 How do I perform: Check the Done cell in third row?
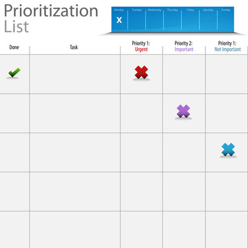pyautogui.click(x=14, y=152)
